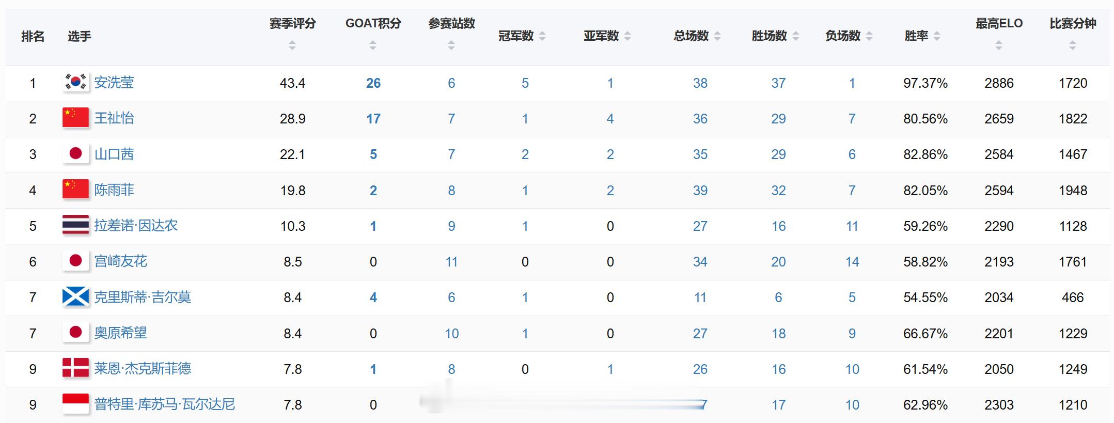Sort by 赛季评分 column arrows
The height and width of the screenshot is (423, 1114).
pos(292,46)
